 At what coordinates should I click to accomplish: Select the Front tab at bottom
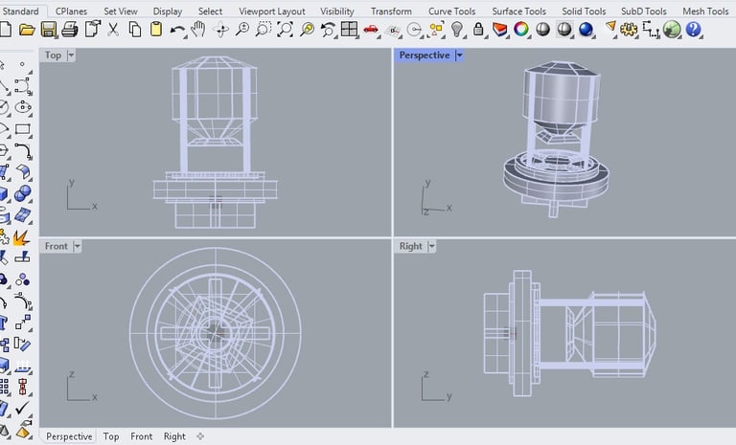pos(141,436)
